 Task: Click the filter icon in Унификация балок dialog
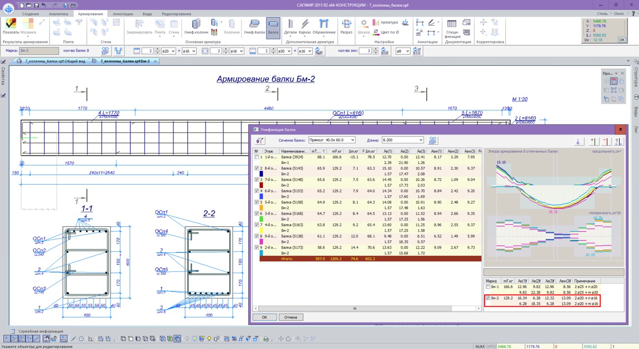click(x=260, y=140)
